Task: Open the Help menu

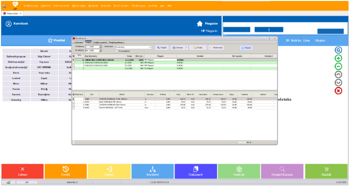Action: (x=169, y=6)
